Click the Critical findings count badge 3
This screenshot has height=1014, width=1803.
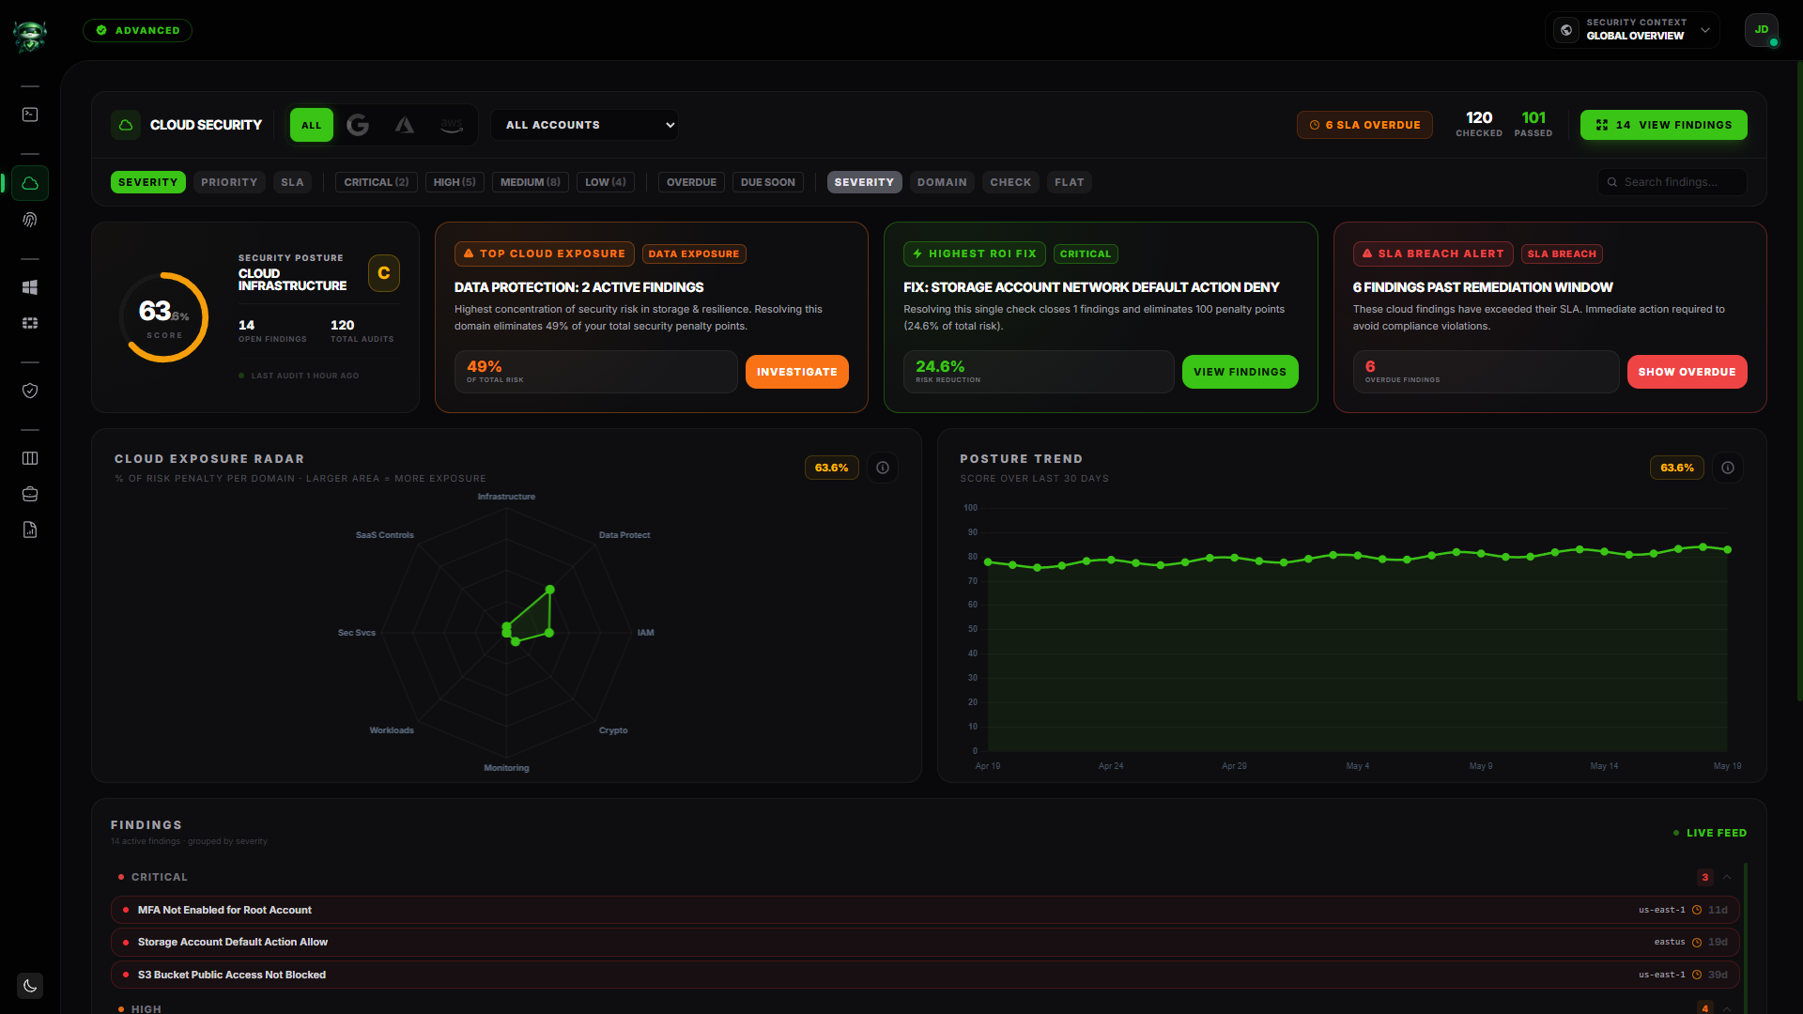click(1705, 877)
